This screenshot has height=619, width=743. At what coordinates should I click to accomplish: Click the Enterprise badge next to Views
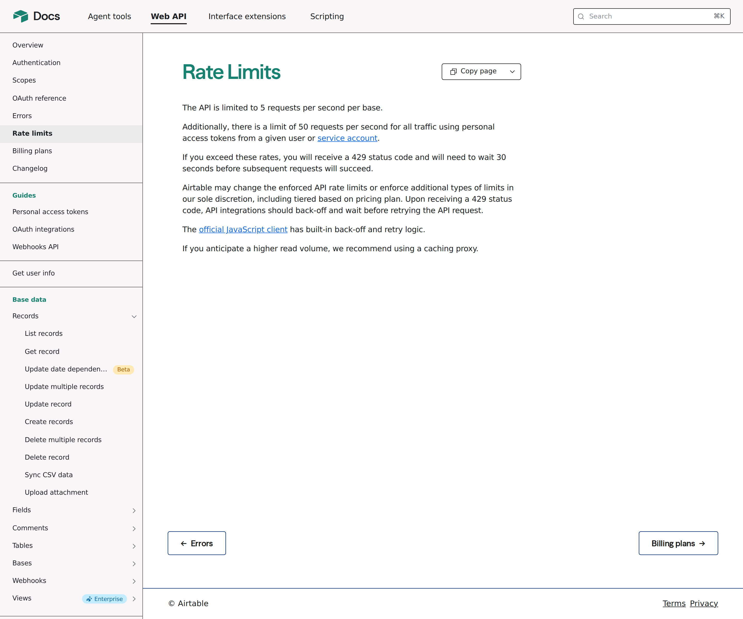pos(104,599)
